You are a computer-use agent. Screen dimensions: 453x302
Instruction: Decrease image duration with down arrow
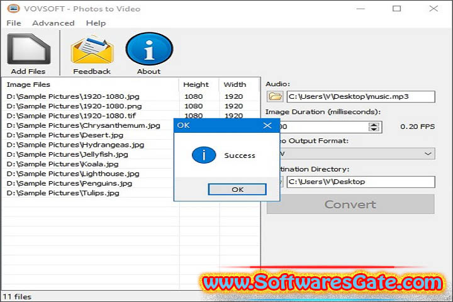374,129
